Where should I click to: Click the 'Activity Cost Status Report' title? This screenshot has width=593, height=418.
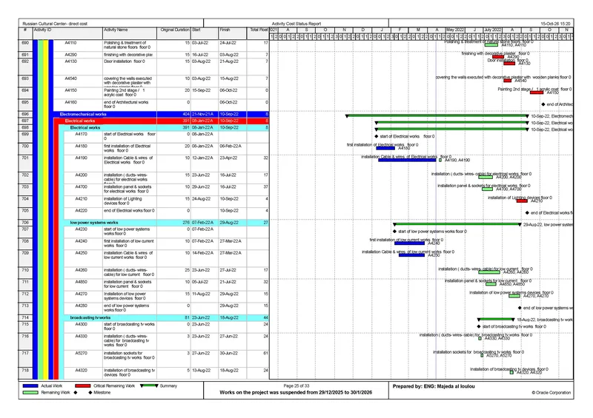[296, 24]
